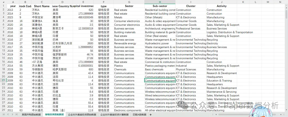Click the 'Short Name' header cell
288x117 pixels.
coord(42,6)
